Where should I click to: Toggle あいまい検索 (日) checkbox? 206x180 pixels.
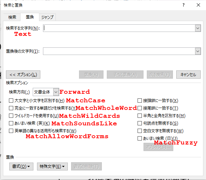click(140, 138)
